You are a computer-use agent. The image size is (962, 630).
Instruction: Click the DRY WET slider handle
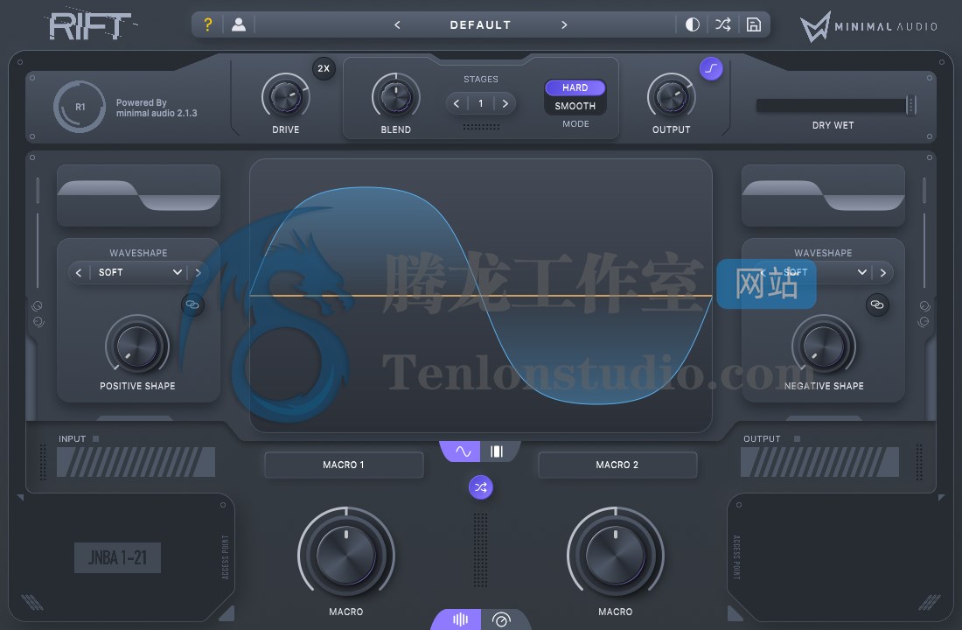click(911, 106)
